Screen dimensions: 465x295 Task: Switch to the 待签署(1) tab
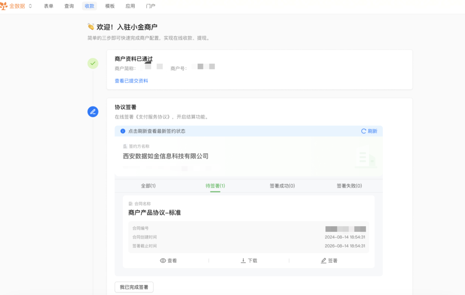coord(215,186)
